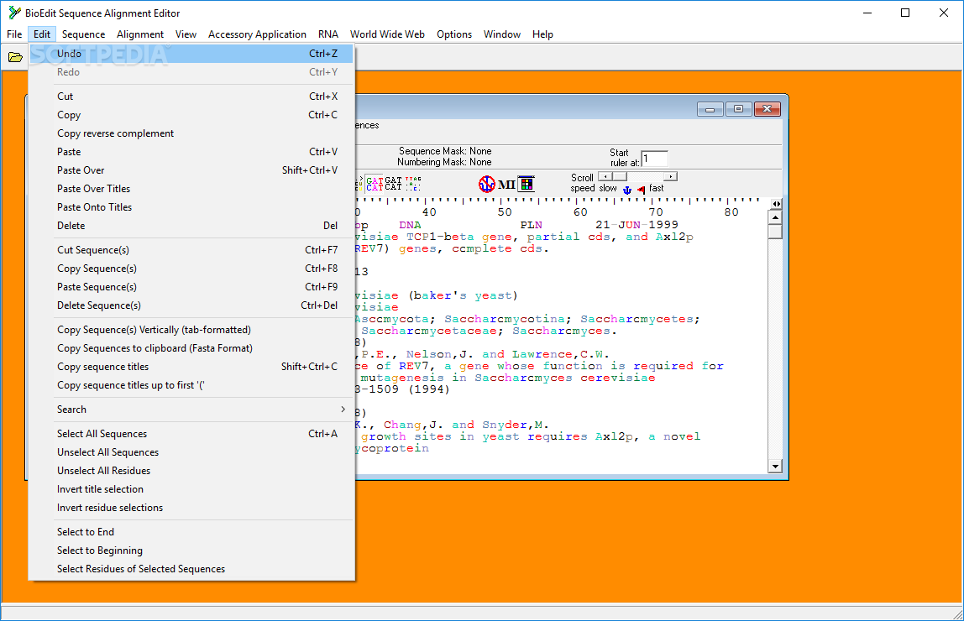Choose Cut in the Edit menu
This screenshot has height=621, width=964.
pos(191,97)
